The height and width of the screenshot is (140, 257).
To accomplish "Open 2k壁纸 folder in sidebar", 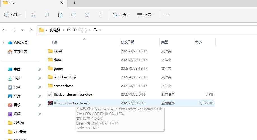I will point(19,123).
